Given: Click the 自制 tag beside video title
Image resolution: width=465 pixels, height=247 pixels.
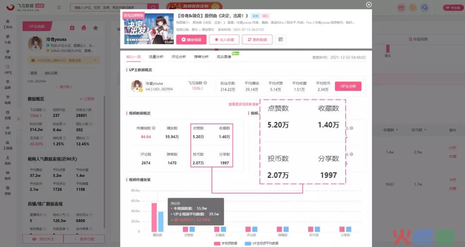Looking at the screenshot, I should coord(255,16).
